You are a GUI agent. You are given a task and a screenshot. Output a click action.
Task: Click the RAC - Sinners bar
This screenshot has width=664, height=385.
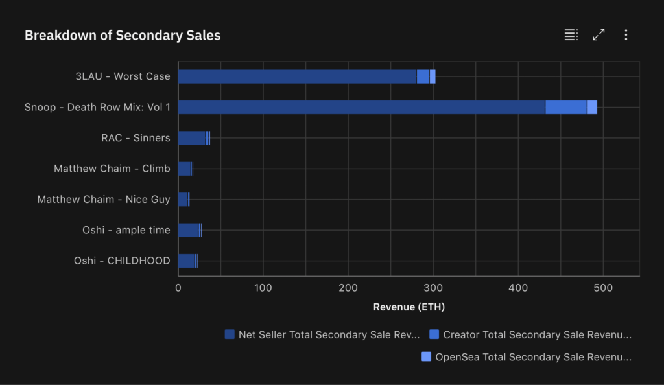click(x=191, y=138)
